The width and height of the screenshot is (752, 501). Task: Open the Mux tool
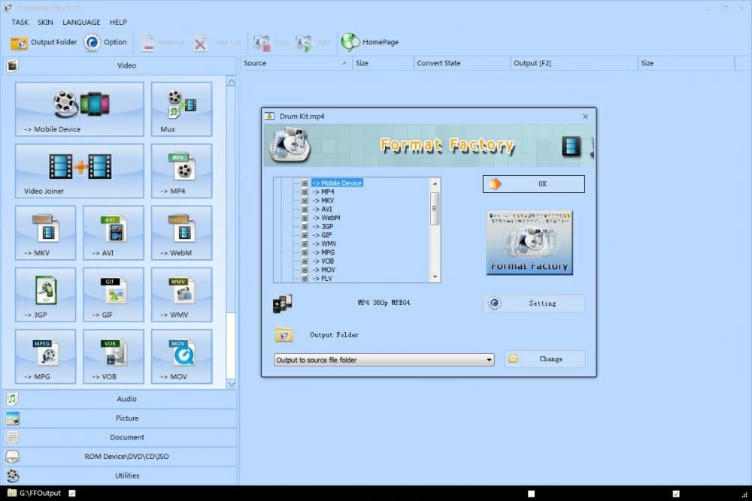tap(181, 109)
